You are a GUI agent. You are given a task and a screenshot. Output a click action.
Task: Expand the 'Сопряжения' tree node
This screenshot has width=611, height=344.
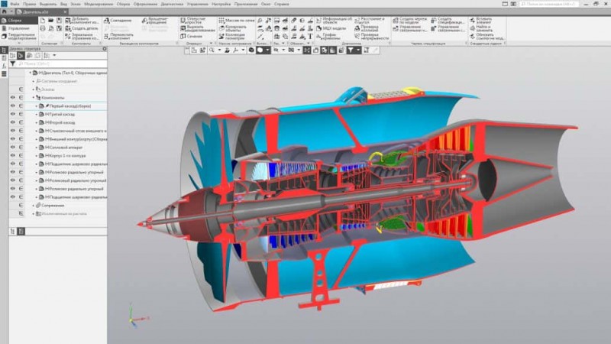33,205
